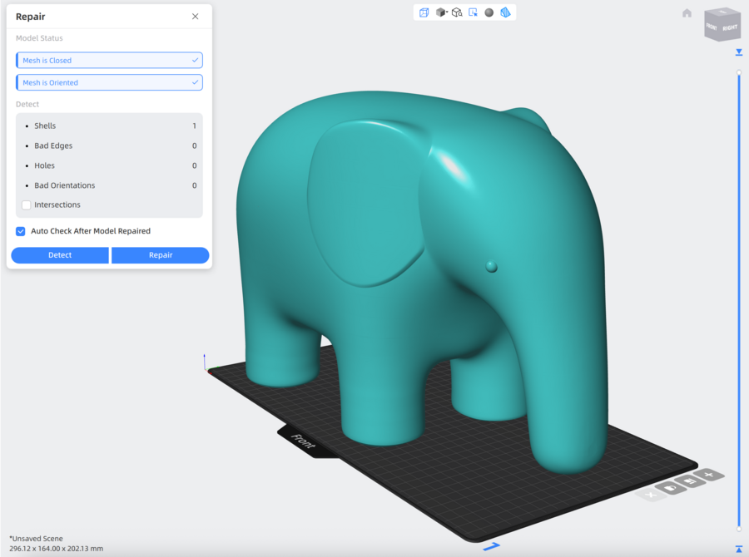749x557 pixels.
Task: Click the Mesh is Oriented status row
Action: pyautogui.click(x=109, y=83)
